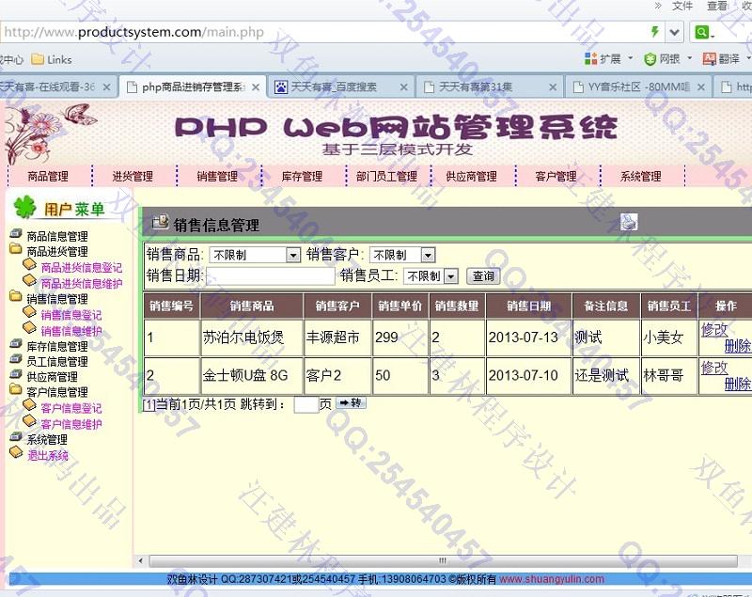
Task: Open the 部门员工管理 navigation menu
Action: coord(386,176)
